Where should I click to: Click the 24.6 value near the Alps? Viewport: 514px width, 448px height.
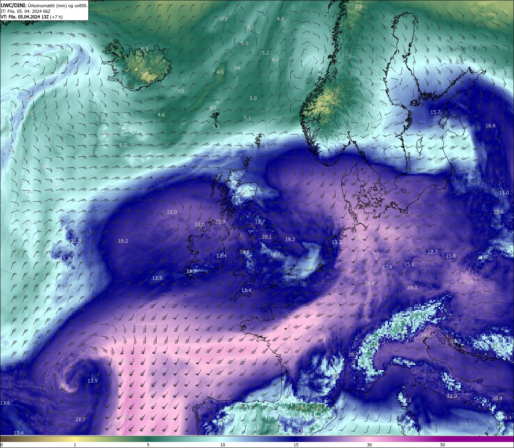(426, 335)
